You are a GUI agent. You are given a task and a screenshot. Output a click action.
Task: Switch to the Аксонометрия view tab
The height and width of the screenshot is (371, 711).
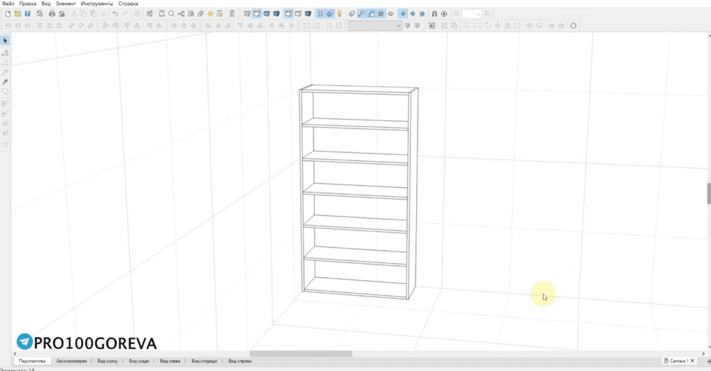point(72,361)
